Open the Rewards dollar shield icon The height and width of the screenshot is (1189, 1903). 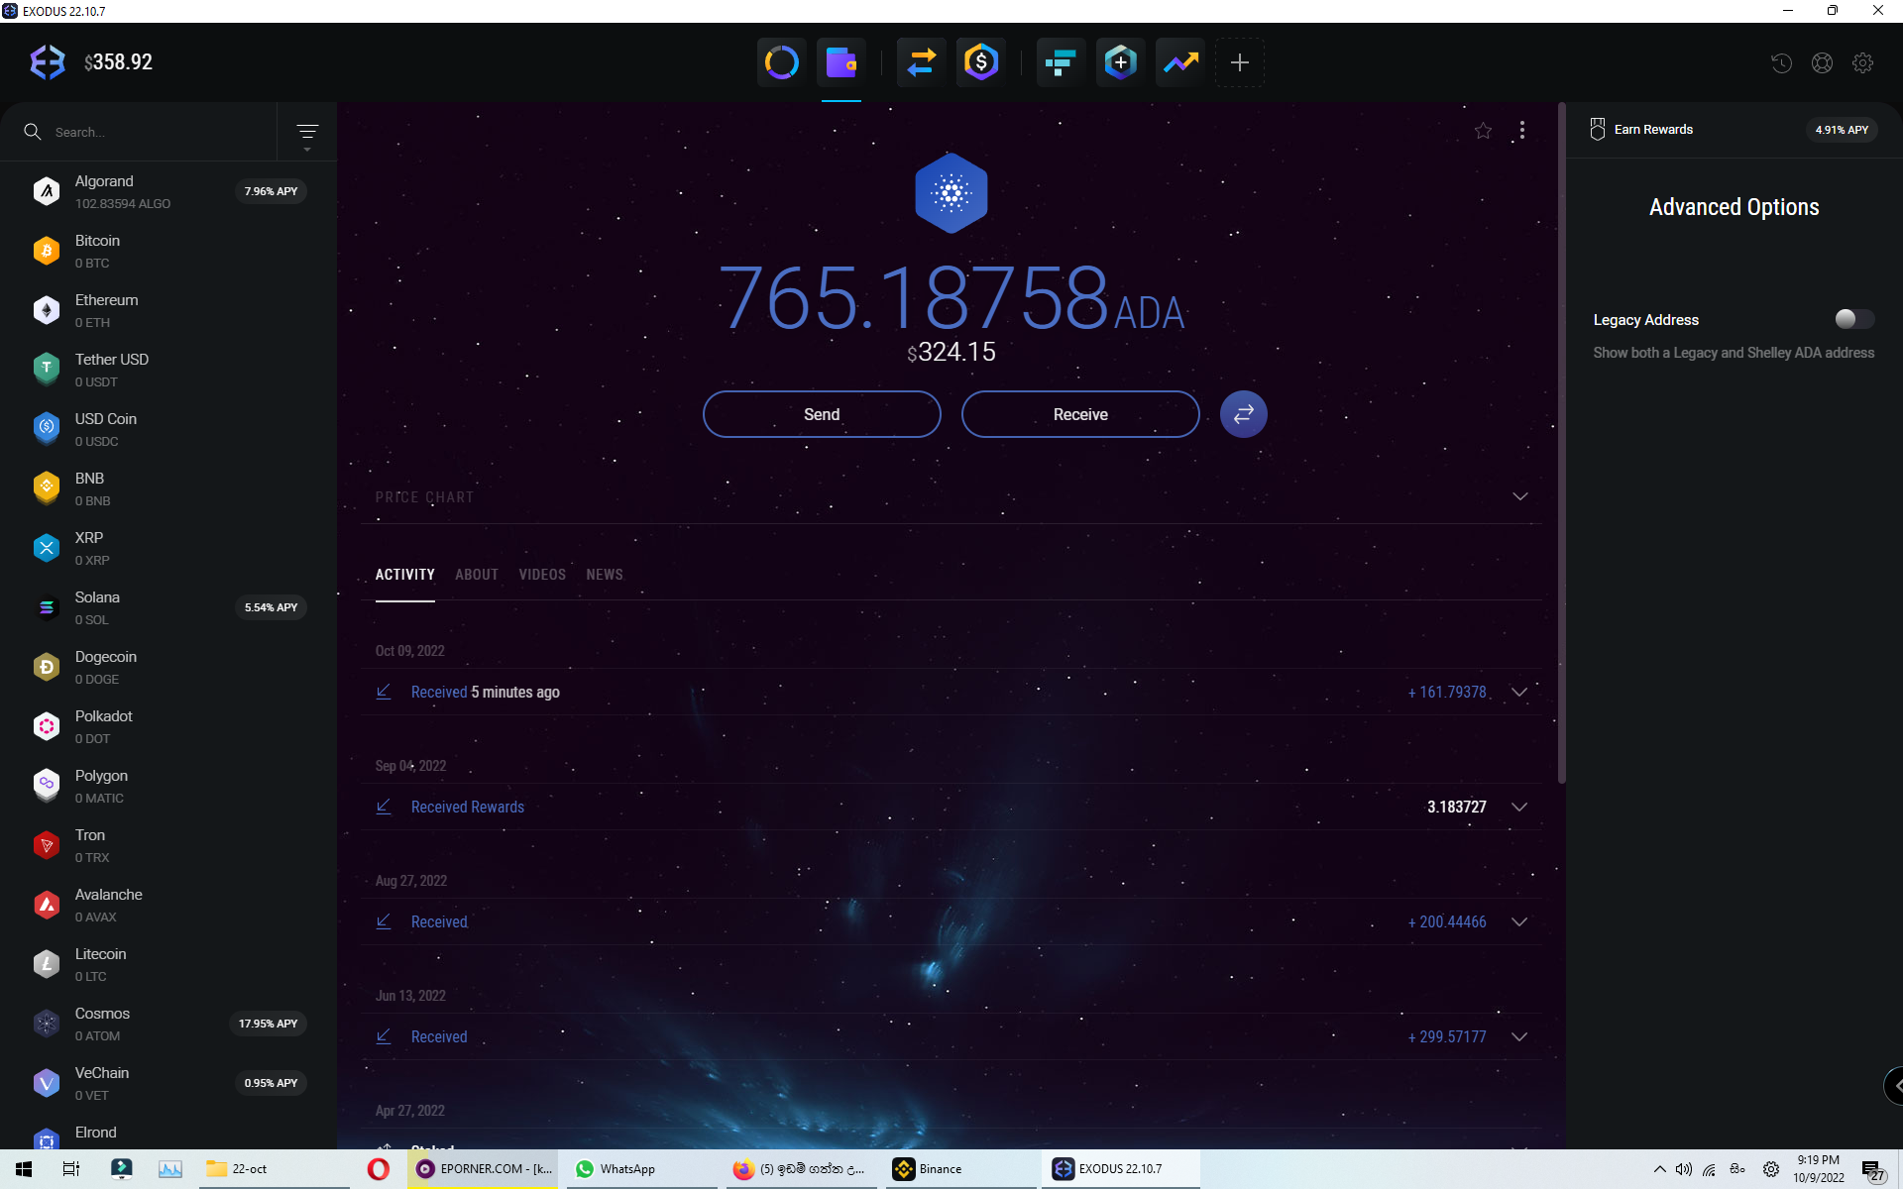click(x=981, y=62)
